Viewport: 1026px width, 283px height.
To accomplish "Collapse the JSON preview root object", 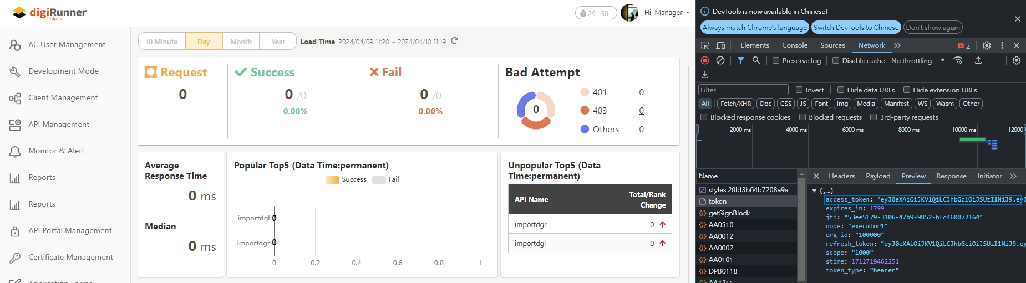I will [814, 191].
